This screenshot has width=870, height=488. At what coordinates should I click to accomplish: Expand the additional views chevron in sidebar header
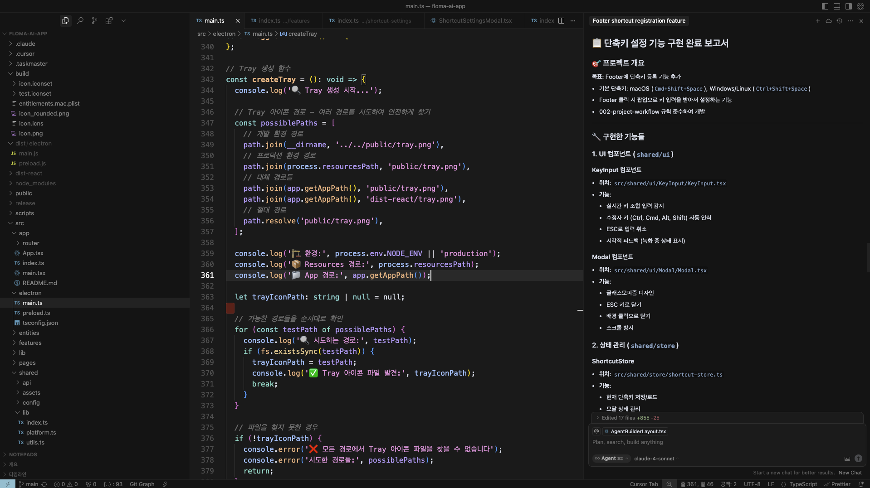tap(123, 21)
